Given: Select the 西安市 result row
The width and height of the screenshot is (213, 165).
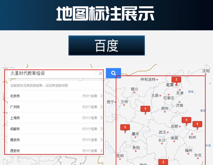Looking at the screenshot, I should pyautogui.click(x=56, y=150).
